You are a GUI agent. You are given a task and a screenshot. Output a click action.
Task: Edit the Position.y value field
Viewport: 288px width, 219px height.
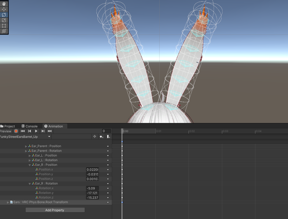(x=92, y=174)
